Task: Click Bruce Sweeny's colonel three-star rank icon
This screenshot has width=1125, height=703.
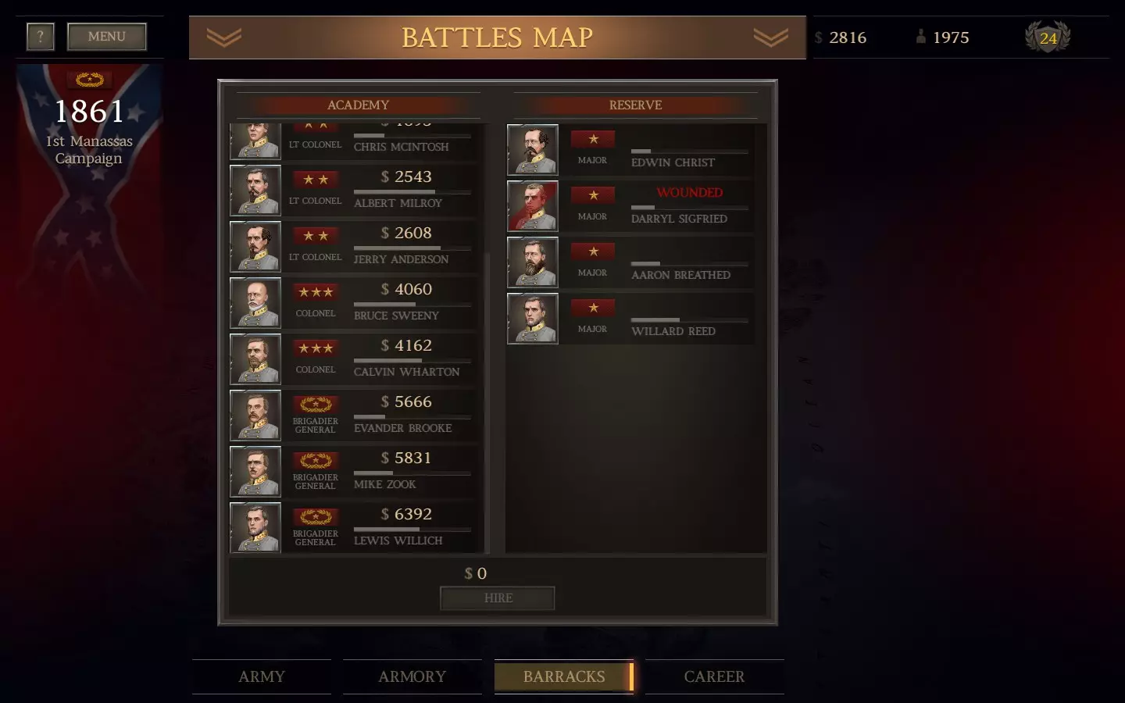Action: pos(316,292)
